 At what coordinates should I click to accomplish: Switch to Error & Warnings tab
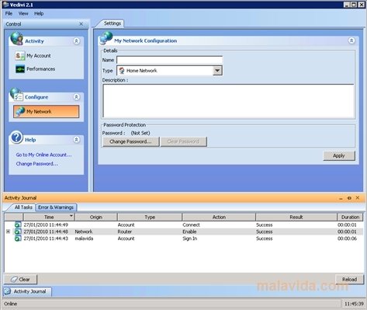(56, 207)
